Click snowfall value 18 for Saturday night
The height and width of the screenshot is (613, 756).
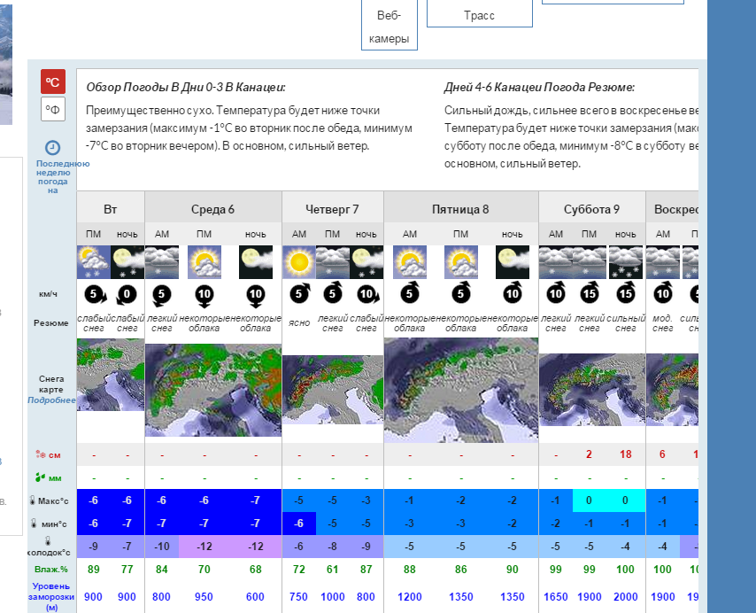pyautogui.click(x=626, y=454)
